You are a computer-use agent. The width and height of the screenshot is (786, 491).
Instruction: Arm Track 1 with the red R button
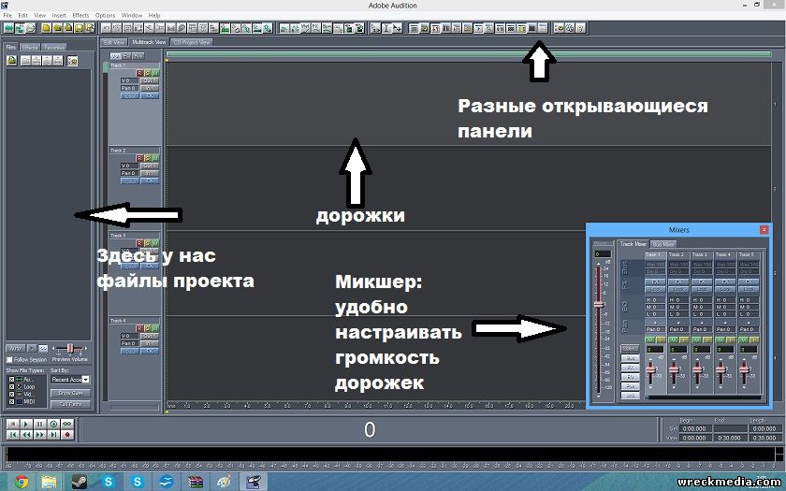point(139,73)
